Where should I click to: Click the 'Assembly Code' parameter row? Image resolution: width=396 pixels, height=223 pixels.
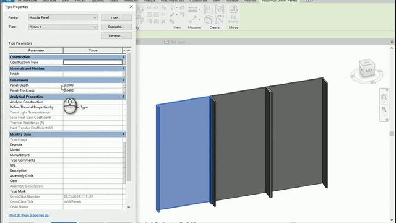point(67,176)
